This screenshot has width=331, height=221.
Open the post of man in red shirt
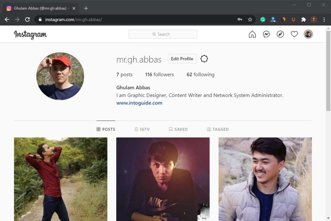click(60, 179)
